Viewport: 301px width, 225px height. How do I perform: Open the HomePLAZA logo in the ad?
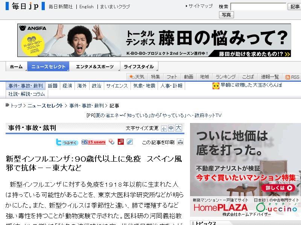pyautogui.click(x=220, y=208)
